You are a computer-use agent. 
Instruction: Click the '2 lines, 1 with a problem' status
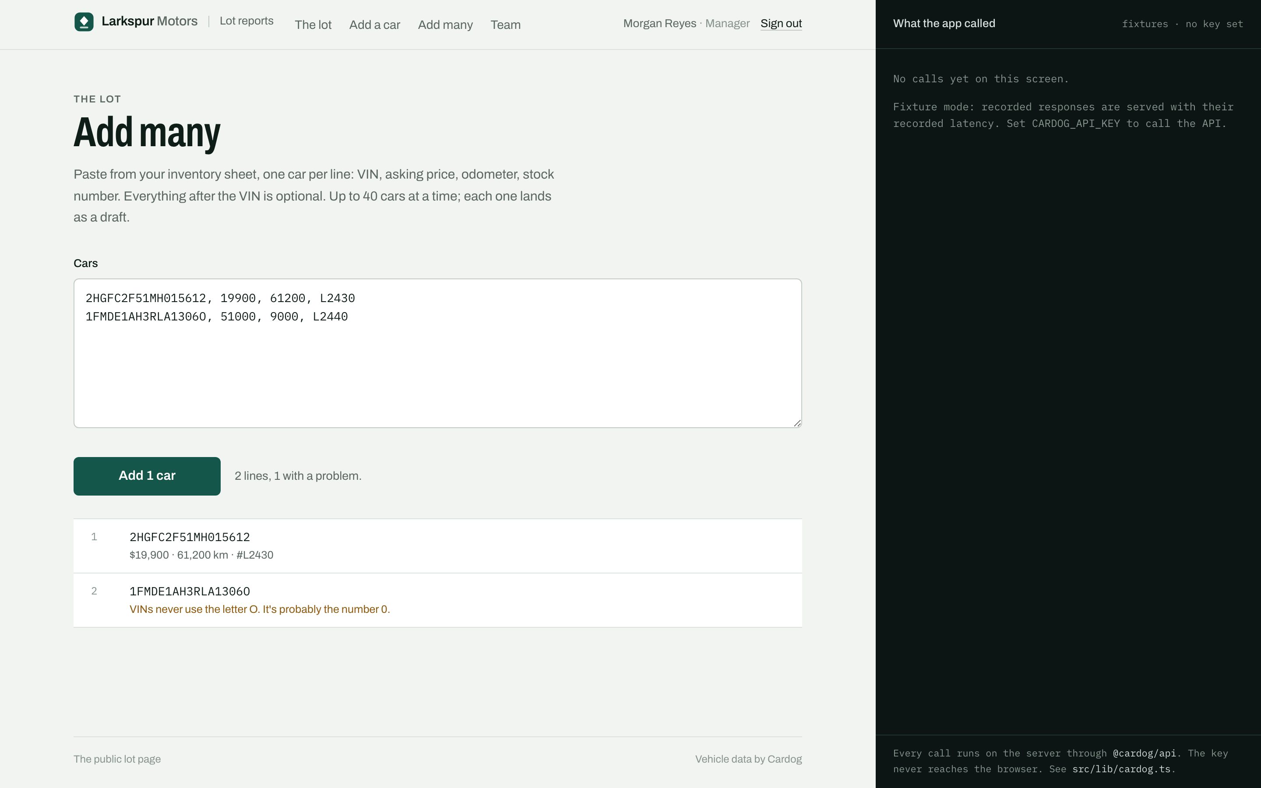click(298, 476)
